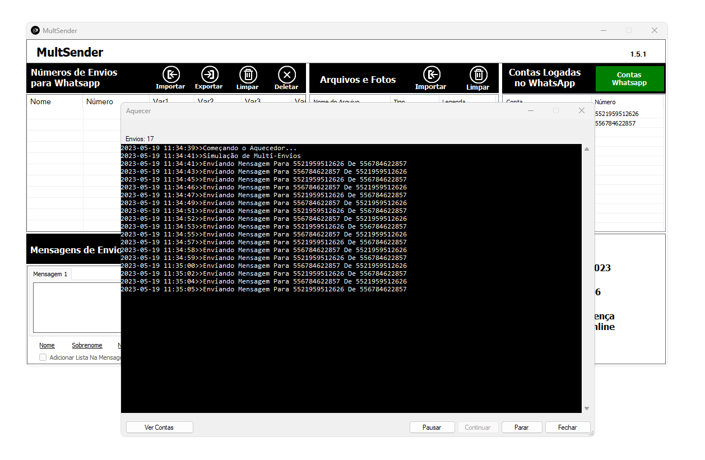Insert Sobrenome variable link

[x=87, y=345]
